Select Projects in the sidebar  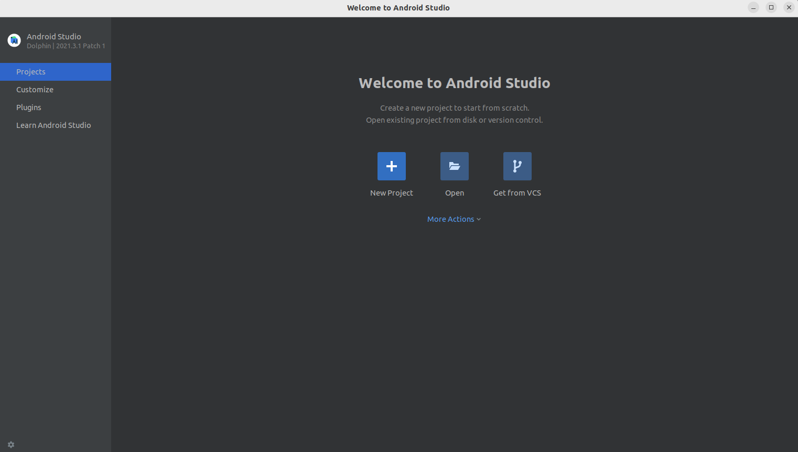pyautogui.click(x=31, y=71)
